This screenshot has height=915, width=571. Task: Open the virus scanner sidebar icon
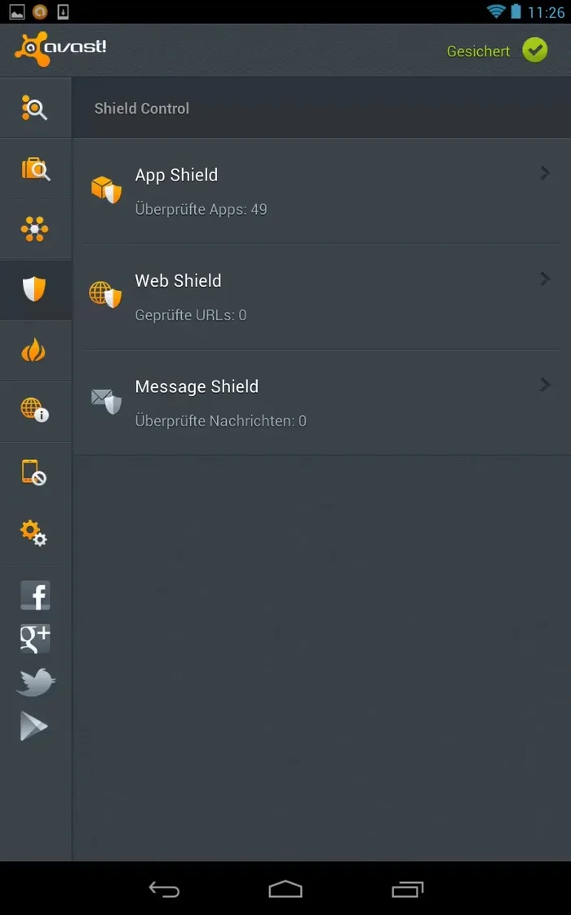pos(35,108)
